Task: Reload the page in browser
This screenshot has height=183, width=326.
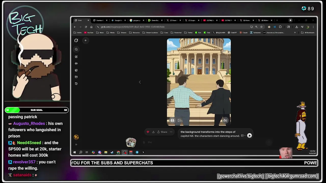Action: coord(86,27)
